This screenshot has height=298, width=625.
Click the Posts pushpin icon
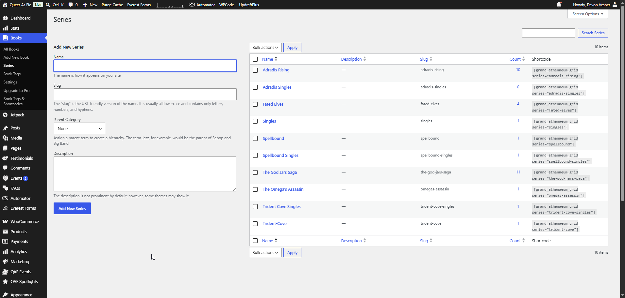point(5,128)
